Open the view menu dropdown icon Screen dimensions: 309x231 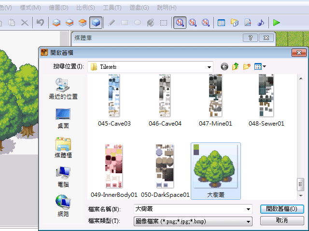click(x=260, y=66)
